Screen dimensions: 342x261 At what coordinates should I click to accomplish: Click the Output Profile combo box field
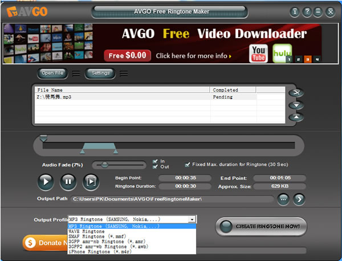tap(132, 219)
